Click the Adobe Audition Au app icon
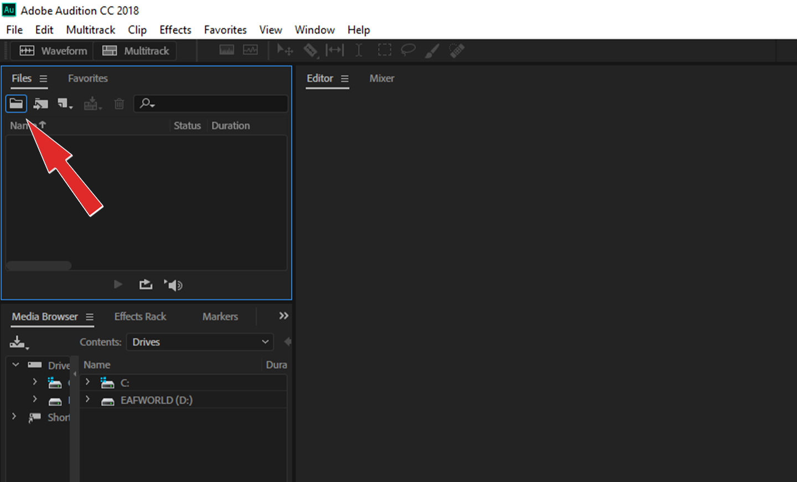This screenshot has width=797, height=482. (x=9, y=10)
